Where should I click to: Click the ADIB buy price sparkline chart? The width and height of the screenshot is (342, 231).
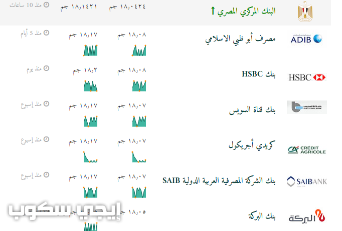(139, 50)
